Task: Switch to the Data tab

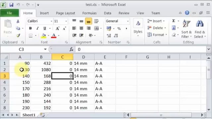Action: (x=107, y=13)
